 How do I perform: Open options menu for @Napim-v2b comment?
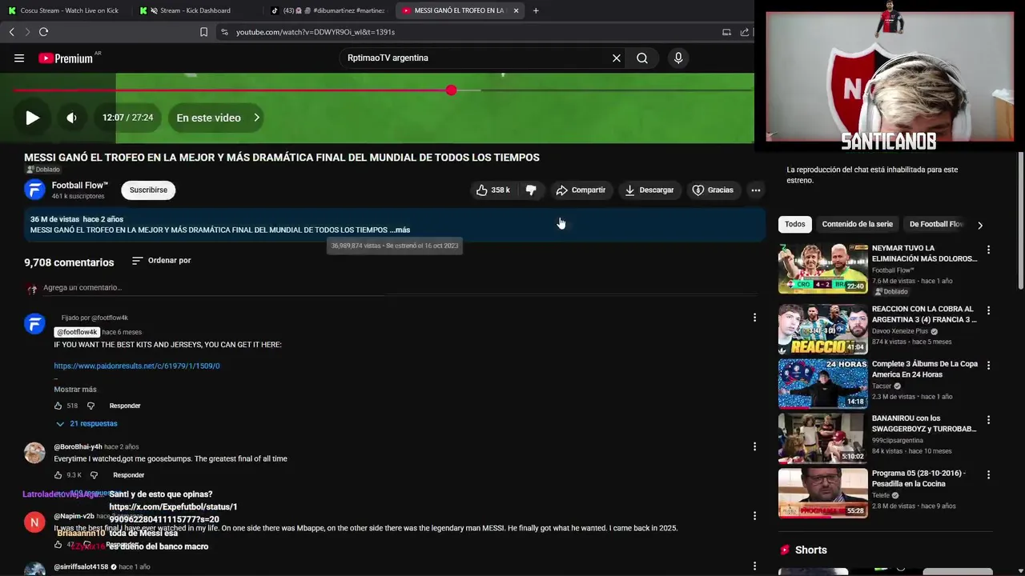[754, 516]
